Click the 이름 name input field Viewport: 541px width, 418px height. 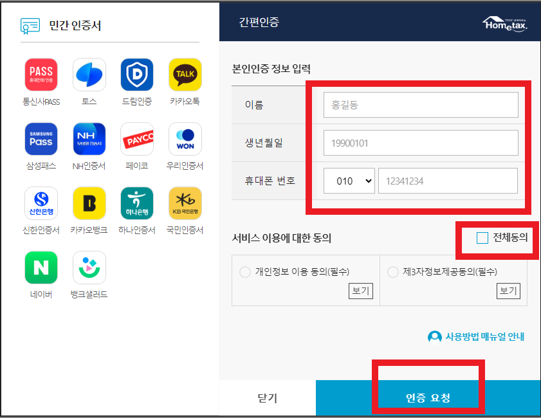pyautogui.click(x=421, y=105)
